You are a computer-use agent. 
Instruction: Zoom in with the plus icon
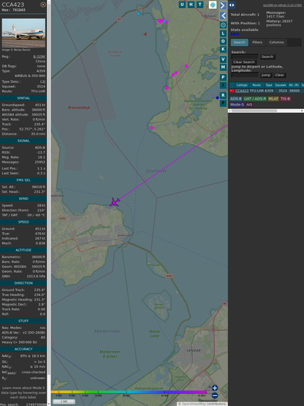(x=215, y=388)
